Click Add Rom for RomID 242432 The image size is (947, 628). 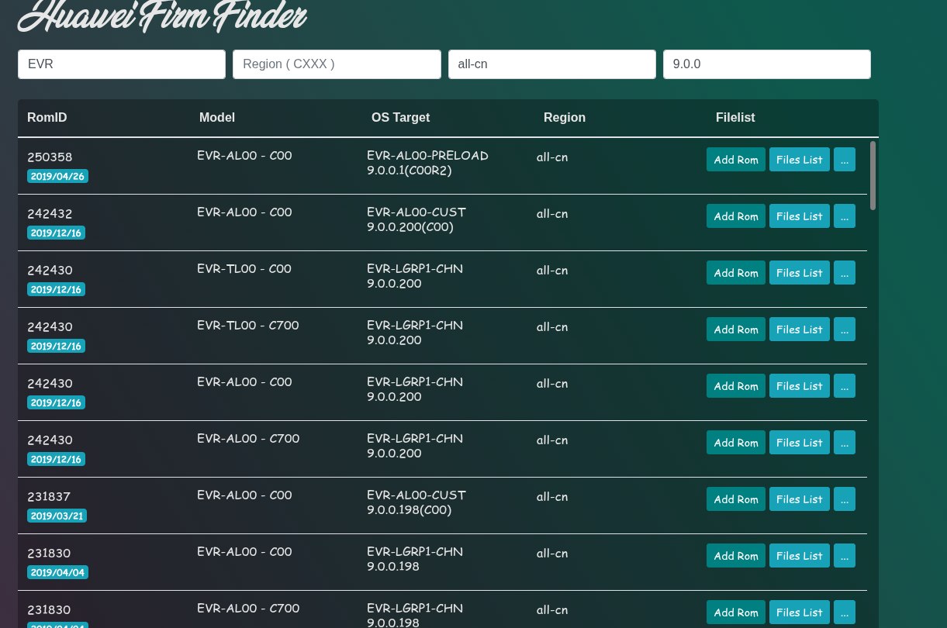735,216
